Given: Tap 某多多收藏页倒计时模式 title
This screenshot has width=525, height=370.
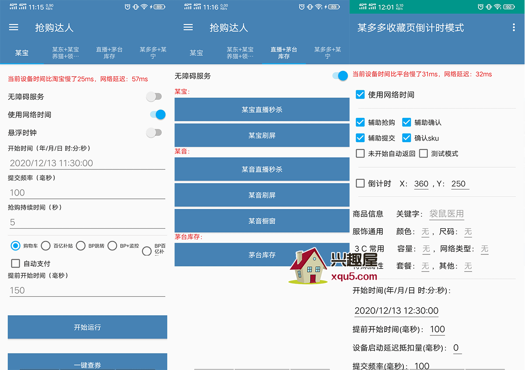Looking at the screenshot, I should (x=410, y=28).
